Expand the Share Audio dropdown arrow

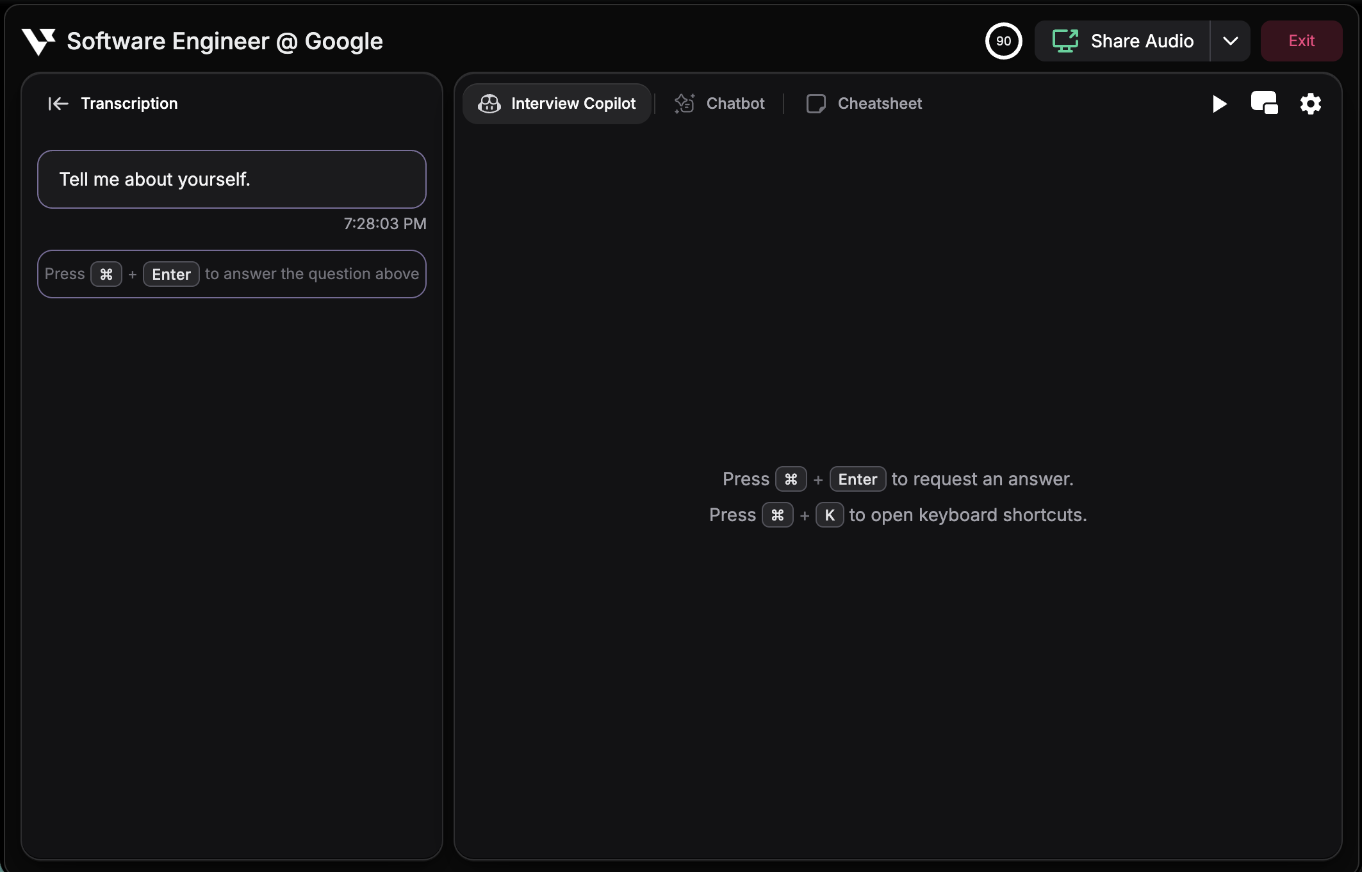(1231, 41)
